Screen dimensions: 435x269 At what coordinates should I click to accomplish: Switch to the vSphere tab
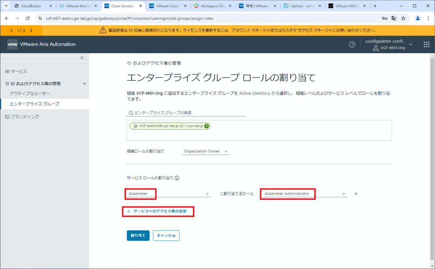[303, 6]
